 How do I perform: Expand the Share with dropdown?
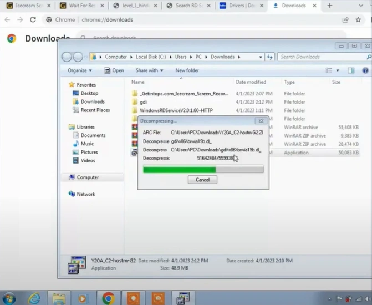(x=149, y=70)
